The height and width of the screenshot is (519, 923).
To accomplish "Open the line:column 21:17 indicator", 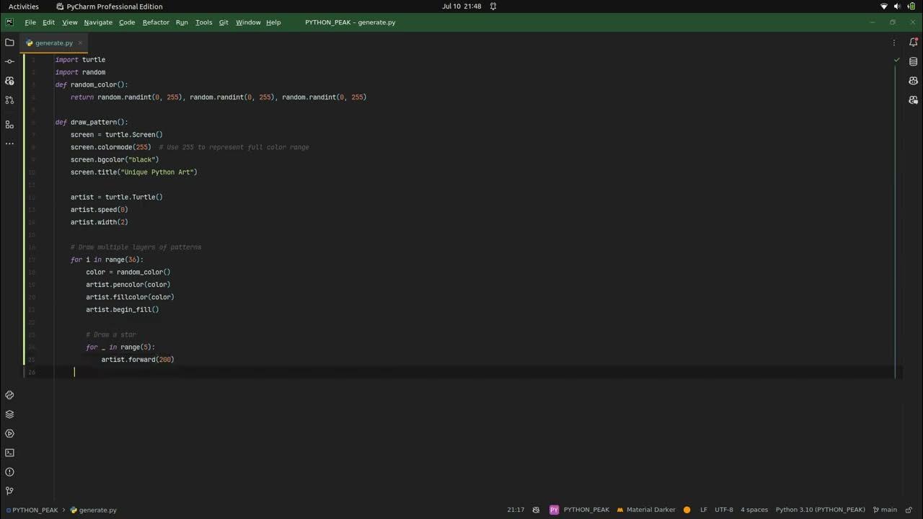I will (x=516, y=510).
